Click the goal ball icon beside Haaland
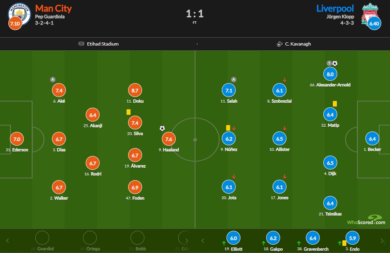The height and width of the screenshot is (253, 390). click(x=162, y=128)
